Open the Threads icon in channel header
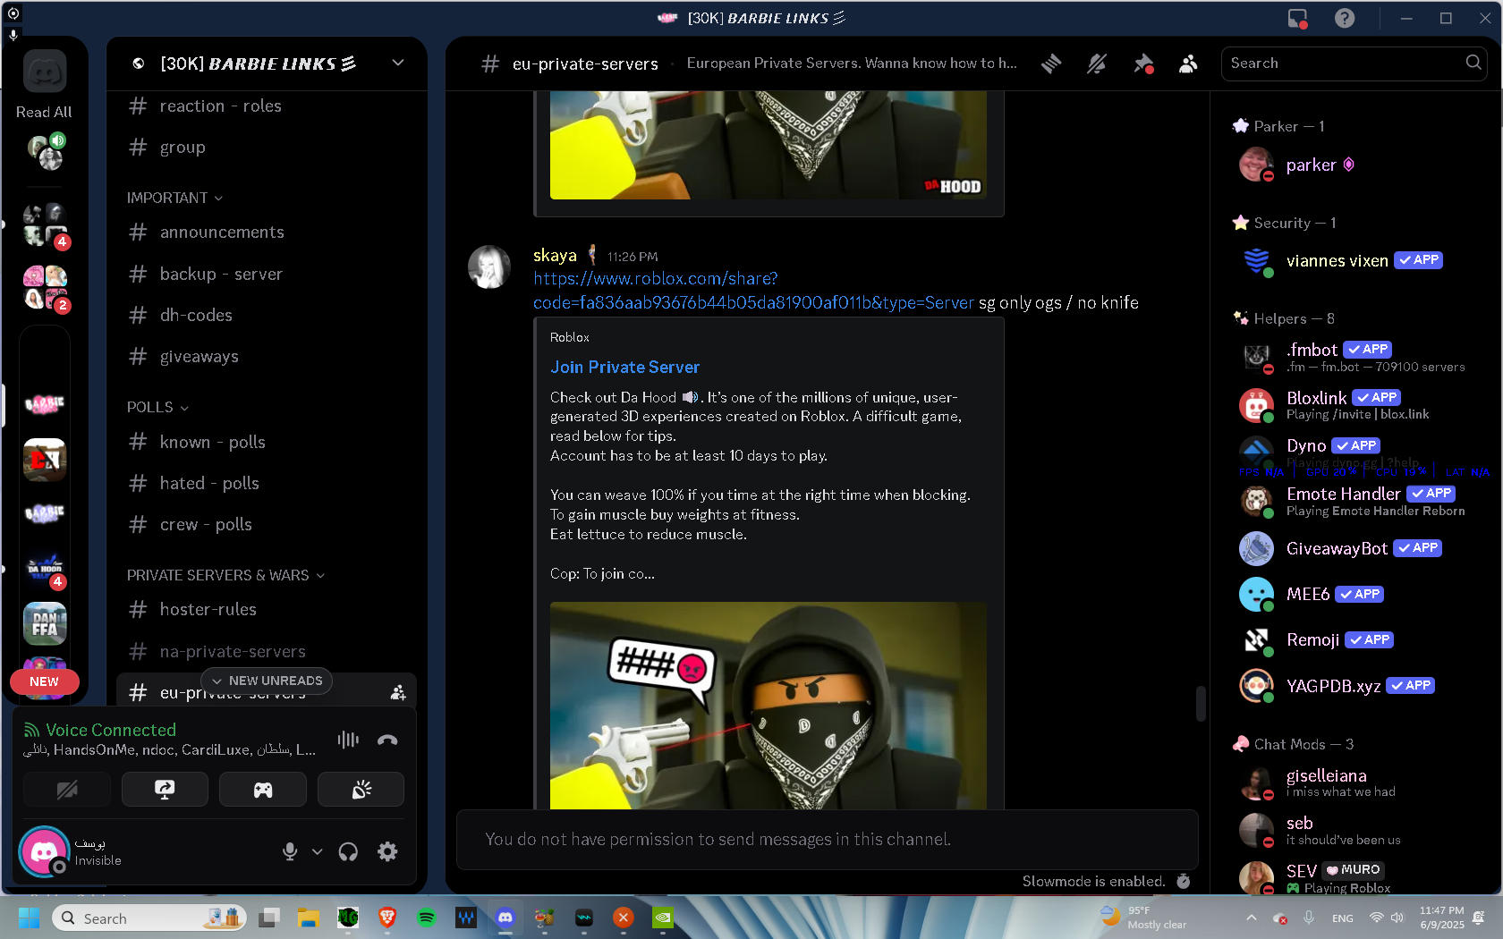The height and width of the screenshot is (939, 1503). tap(1051, 63)
